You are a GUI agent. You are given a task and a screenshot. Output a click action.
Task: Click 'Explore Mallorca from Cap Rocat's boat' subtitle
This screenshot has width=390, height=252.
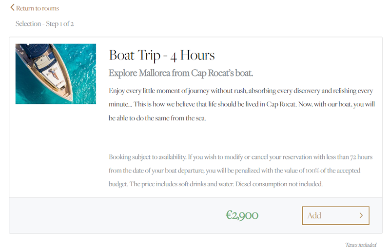click(x=181, y=74)
